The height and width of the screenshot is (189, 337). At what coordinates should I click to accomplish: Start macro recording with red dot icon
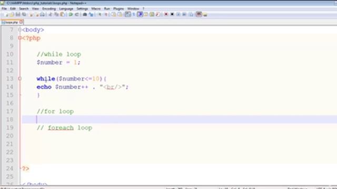coord(166,15)
